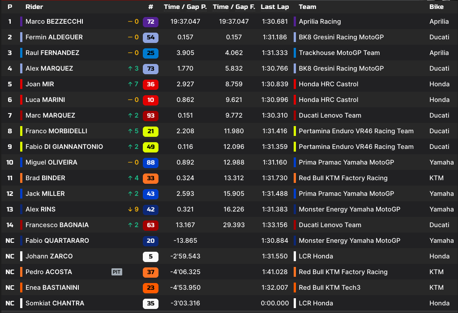Click the red number 93 badge
Viewport: 458px width, 313px height.
150,115
